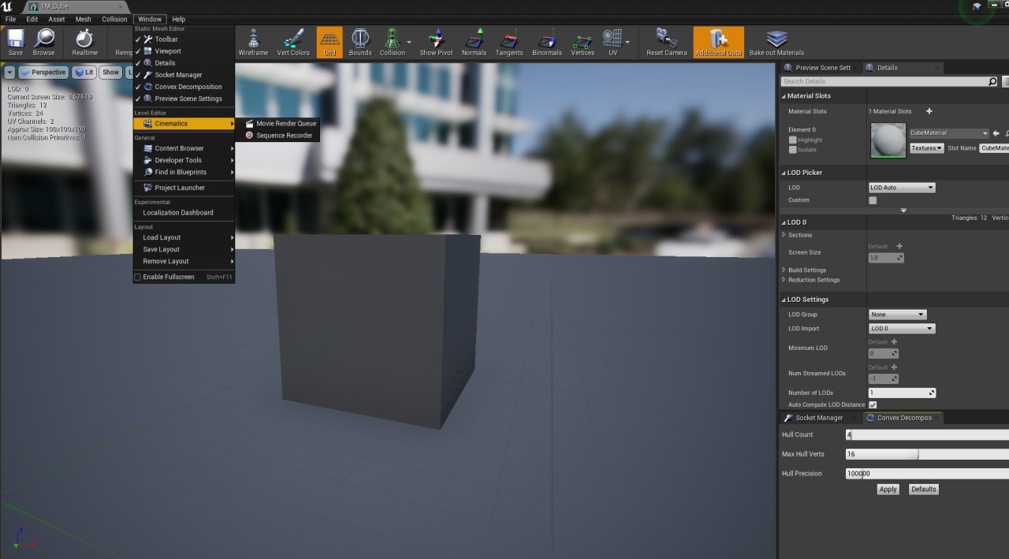This screenshot has height=559, width=1009.
Task: Open the LOD Import dropdown
Action: [902, 329]
